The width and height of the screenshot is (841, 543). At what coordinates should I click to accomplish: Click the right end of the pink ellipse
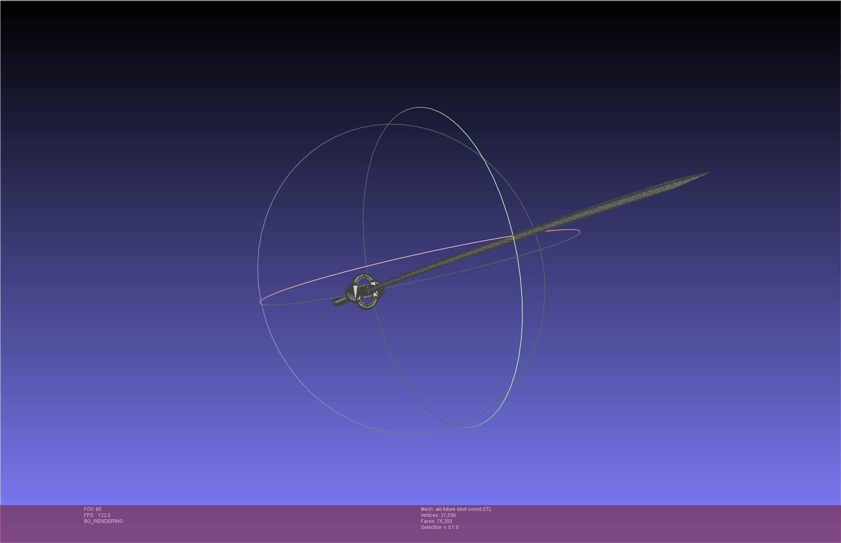click(580, 232)
